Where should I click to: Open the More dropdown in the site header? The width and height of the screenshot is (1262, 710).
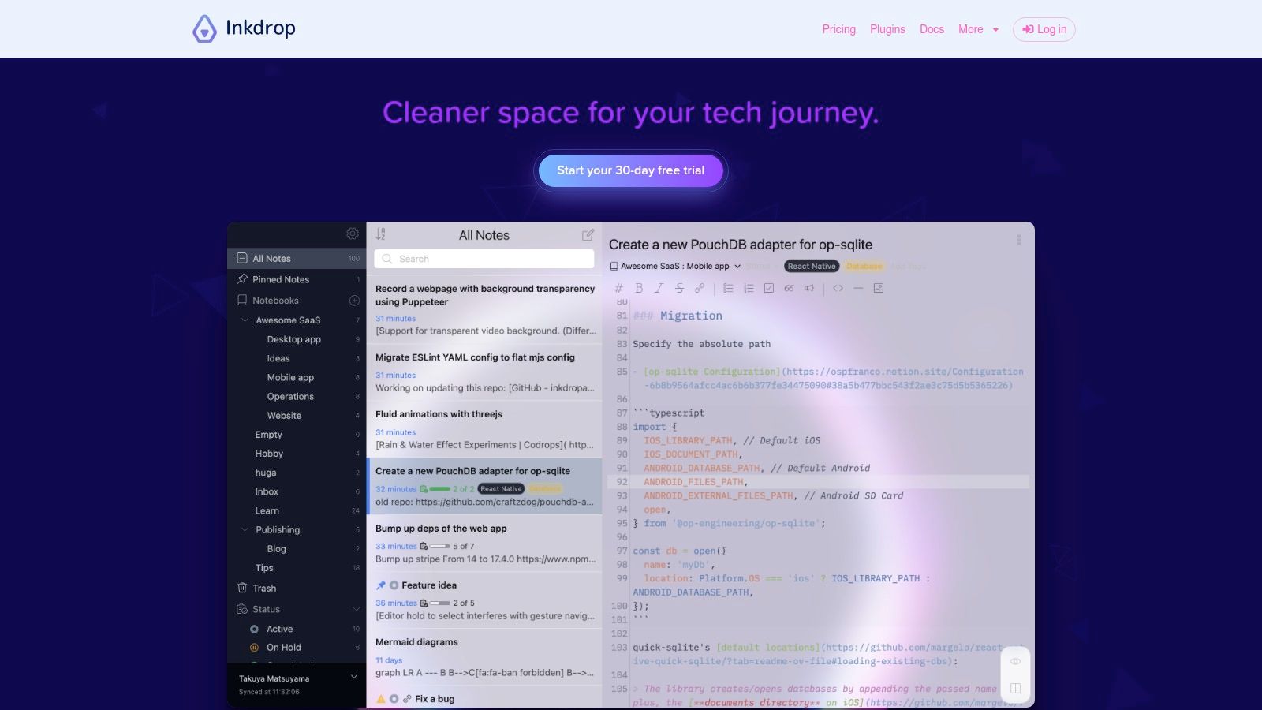(978, 29)
